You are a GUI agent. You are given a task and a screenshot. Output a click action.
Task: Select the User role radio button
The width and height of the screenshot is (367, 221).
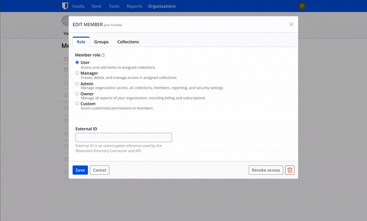pyautogui.click(x=77, y=62)
